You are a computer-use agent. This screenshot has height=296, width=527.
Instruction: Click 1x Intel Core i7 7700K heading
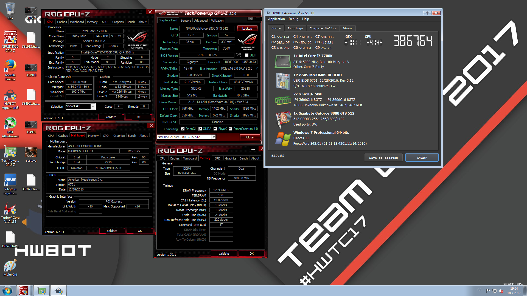[313, 56]
